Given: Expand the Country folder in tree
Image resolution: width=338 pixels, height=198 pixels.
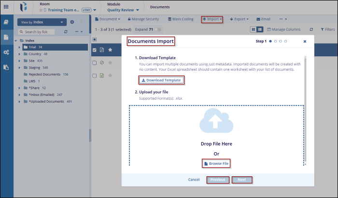Looking at the screenshot, I should [19, 54].
